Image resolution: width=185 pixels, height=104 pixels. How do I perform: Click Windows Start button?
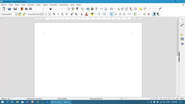click(2, 102)
